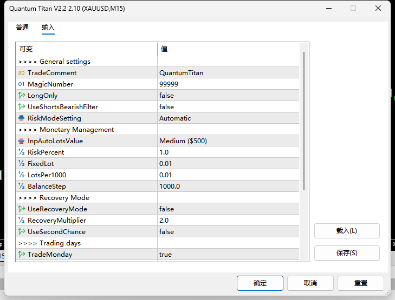Viewport: 395px width, 300px height.
Task: Cancel the dialog with 取消
Action: 310,283
